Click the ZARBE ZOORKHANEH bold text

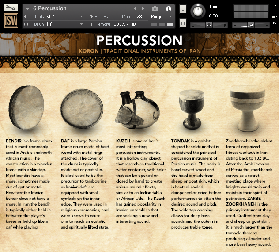coord(243,201)
